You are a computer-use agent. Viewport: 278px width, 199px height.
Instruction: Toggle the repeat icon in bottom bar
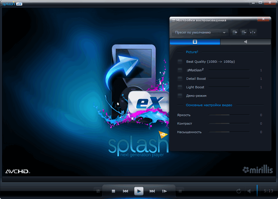(239, 191)
